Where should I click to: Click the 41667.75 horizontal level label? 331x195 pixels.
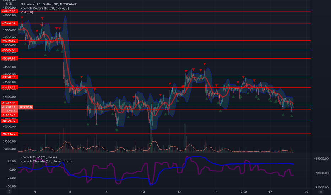(9, 115)
